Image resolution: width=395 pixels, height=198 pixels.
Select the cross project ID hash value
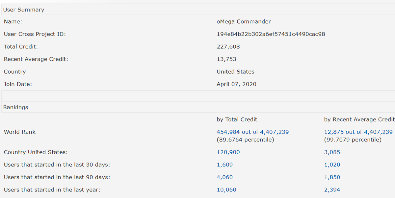[271, 34]
